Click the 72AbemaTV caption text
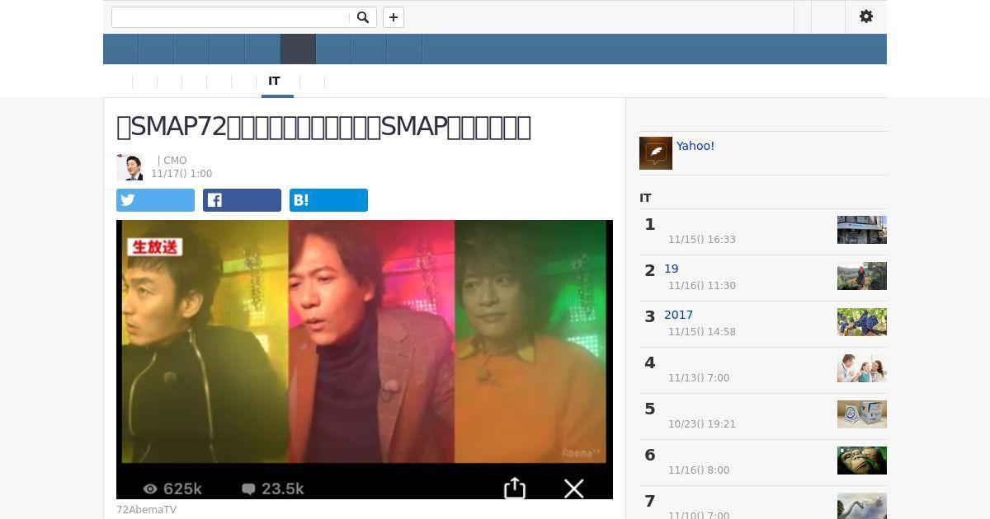The width and height of the screenshot is (990, 519). pyautogui.click(x=146, y=510)
